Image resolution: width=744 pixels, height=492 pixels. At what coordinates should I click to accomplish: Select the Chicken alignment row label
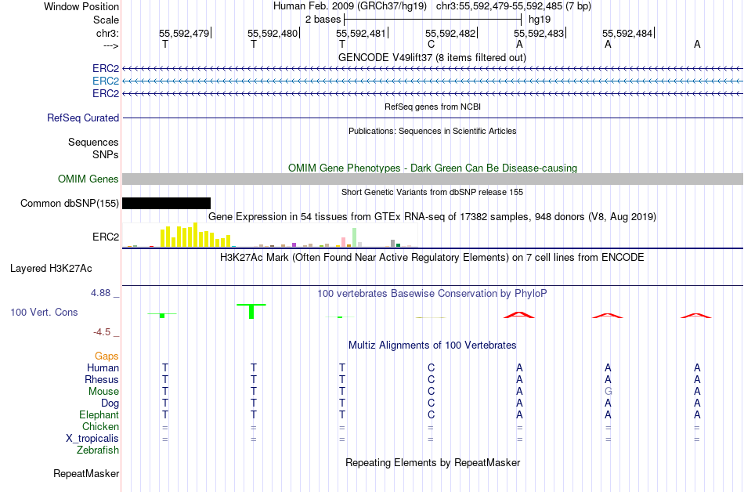pyautogui.click(x=100, y=426)
